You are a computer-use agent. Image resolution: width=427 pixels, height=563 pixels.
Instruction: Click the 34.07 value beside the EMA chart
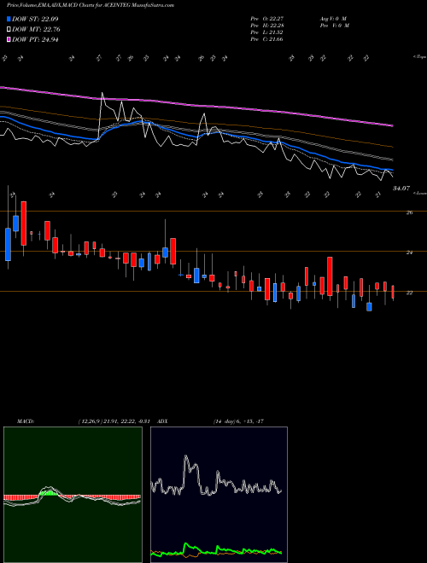coord(401,189)
